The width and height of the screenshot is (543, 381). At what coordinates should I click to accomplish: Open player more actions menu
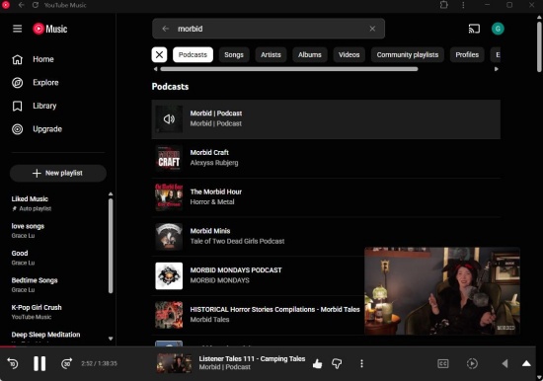[x=361, y=363]
